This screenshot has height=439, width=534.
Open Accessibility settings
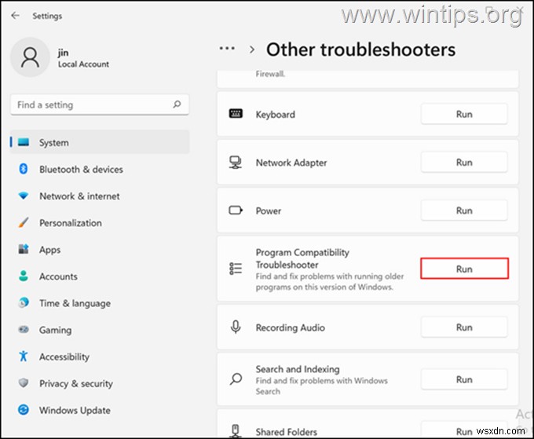100,357
